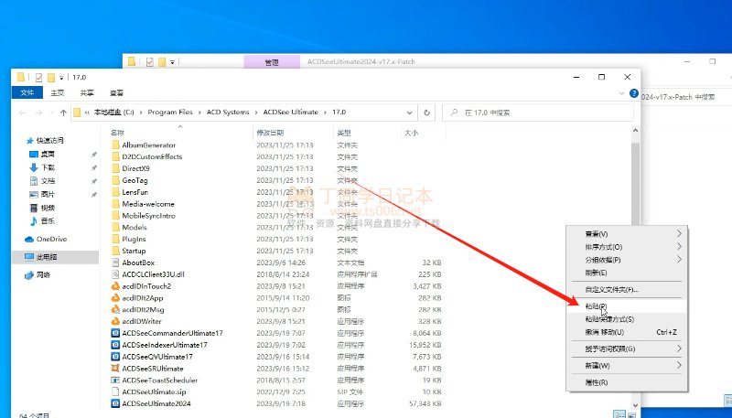Screen dimensions: 732x418
Task: Open the Downloads (下载) quick access folder
Action: 48,167
